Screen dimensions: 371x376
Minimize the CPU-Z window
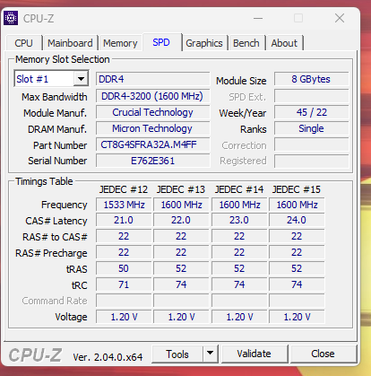pos(258,19)
